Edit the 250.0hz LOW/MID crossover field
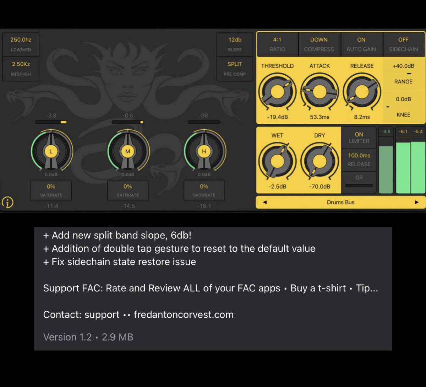 click(x=21, y=45)
